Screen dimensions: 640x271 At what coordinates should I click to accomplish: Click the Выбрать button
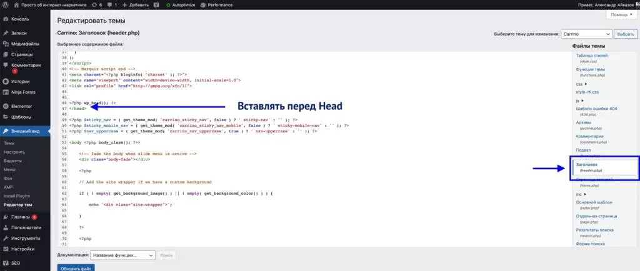tap(626, 34)
